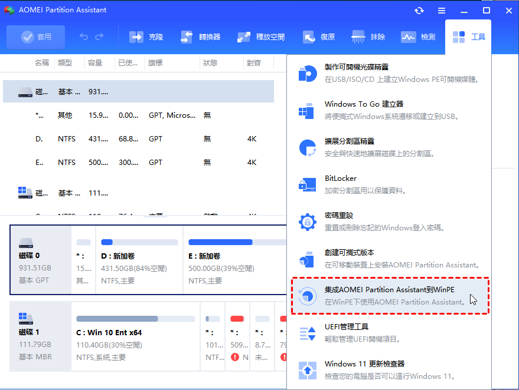Sort by 名稱 column header
Image resolution: width=519 pixels, height=390 pixels.
[42, 63]
